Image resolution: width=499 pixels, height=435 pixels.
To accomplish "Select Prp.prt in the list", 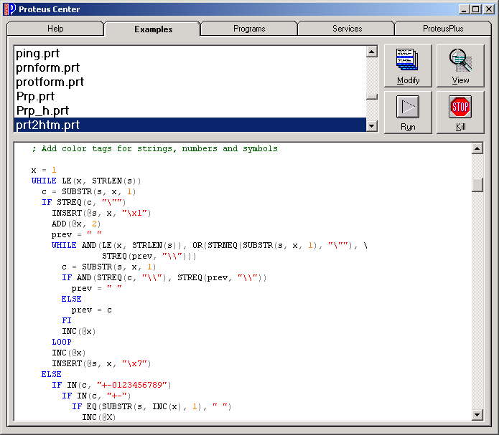I will coord(190,96).
